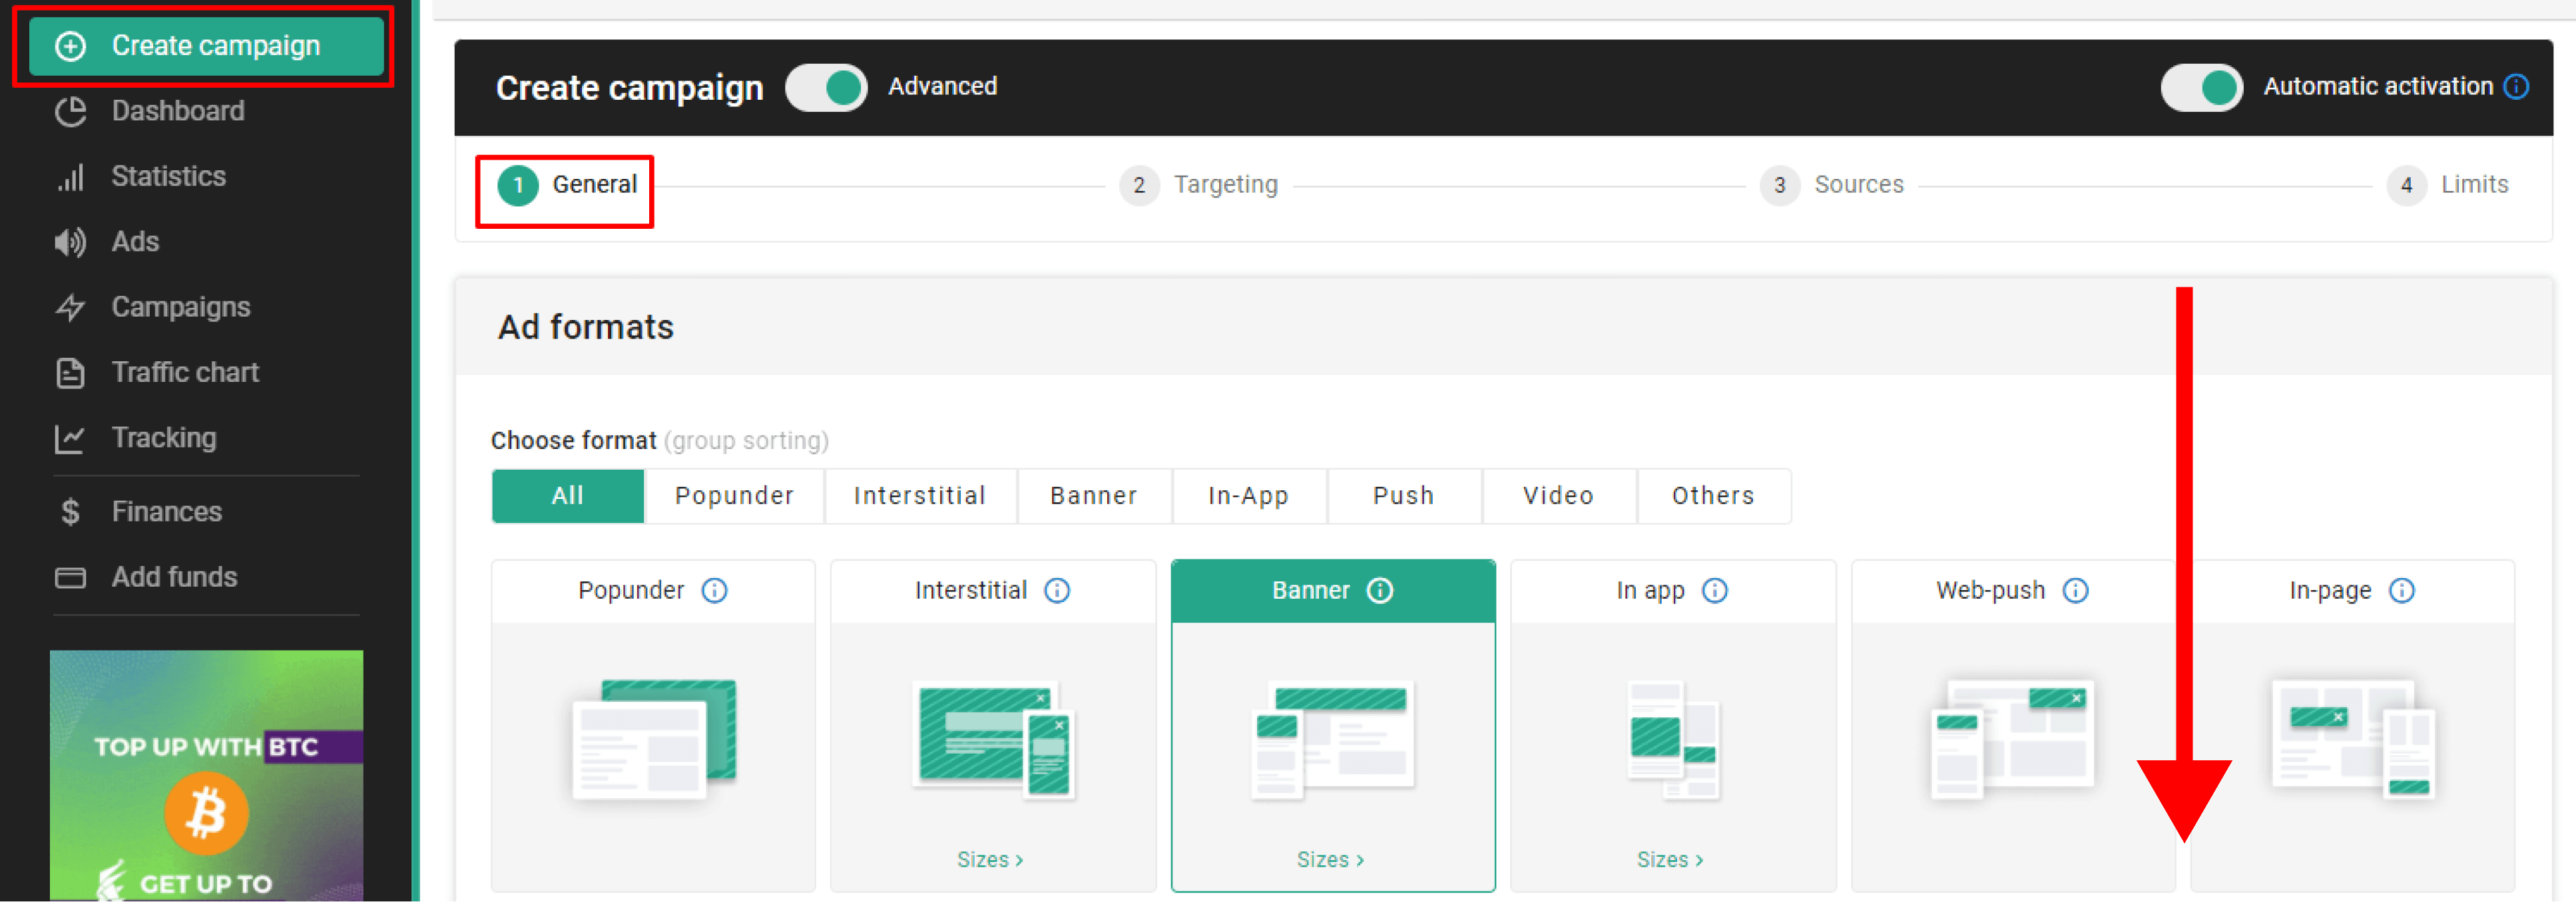
Task: Select the Video format filter tab
Action: 1557,496
